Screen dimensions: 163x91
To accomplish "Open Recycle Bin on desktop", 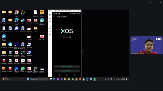I will [10, 53].
